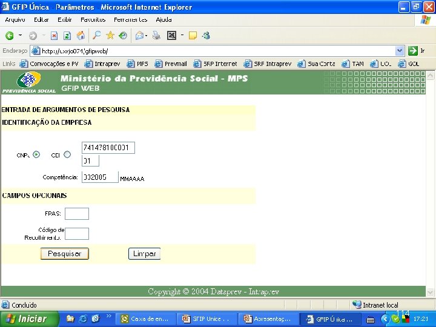Screen dimensions: 436x327
Task: Open the Convocações e PV link
Action: click(49, 64)
